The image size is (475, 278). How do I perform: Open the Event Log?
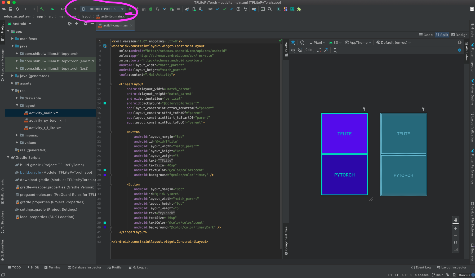coord(421,267)
